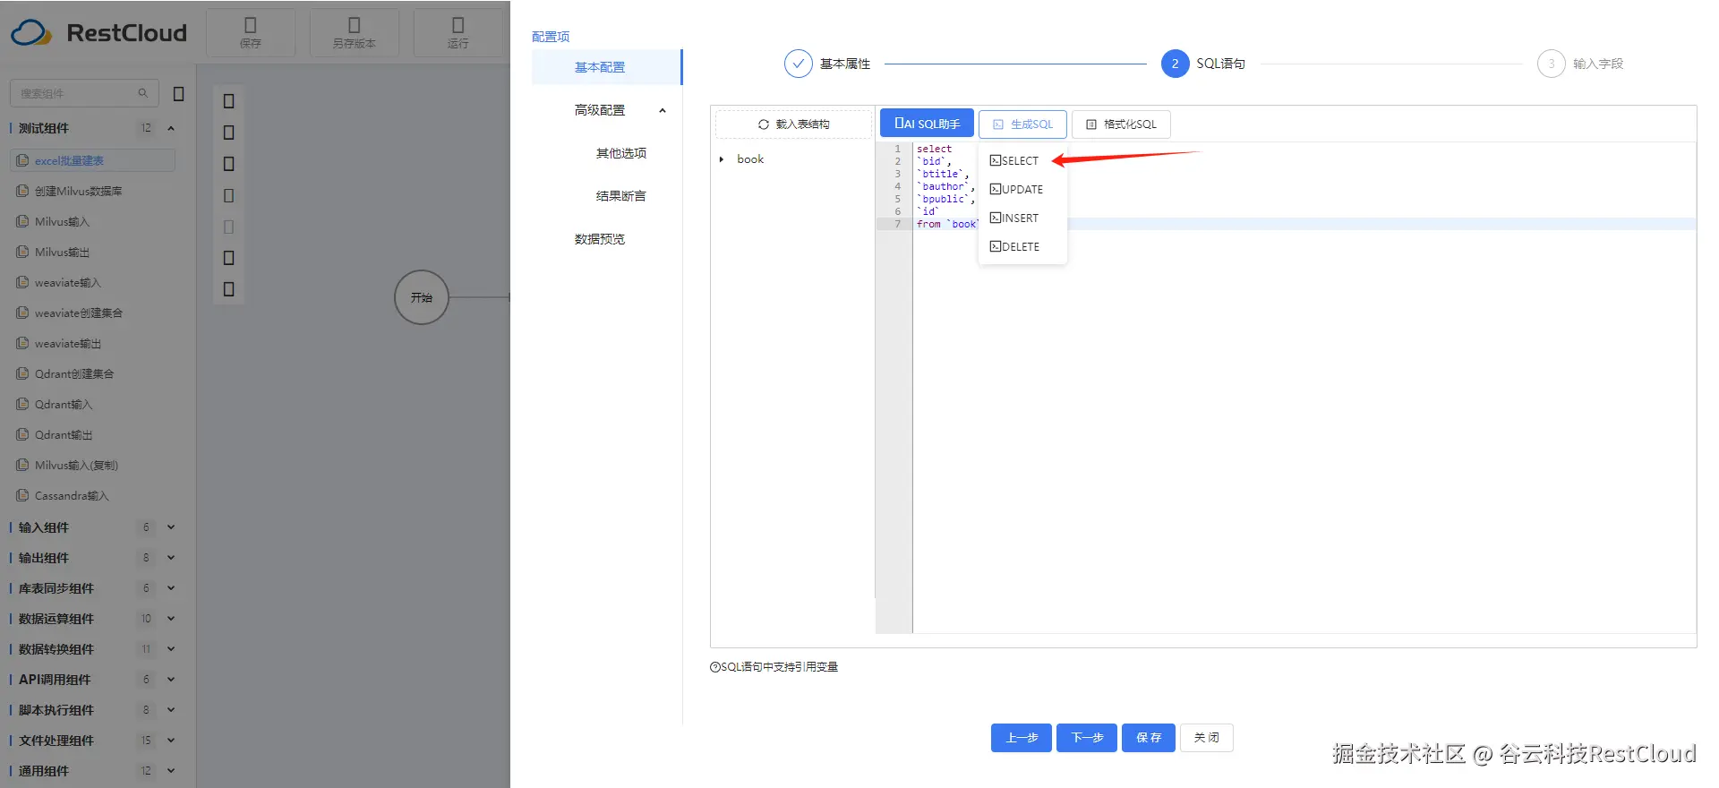Click the icon of 创建Milvus数据库 component
The width and height of the screenshot is (1719, 788).
23,191
